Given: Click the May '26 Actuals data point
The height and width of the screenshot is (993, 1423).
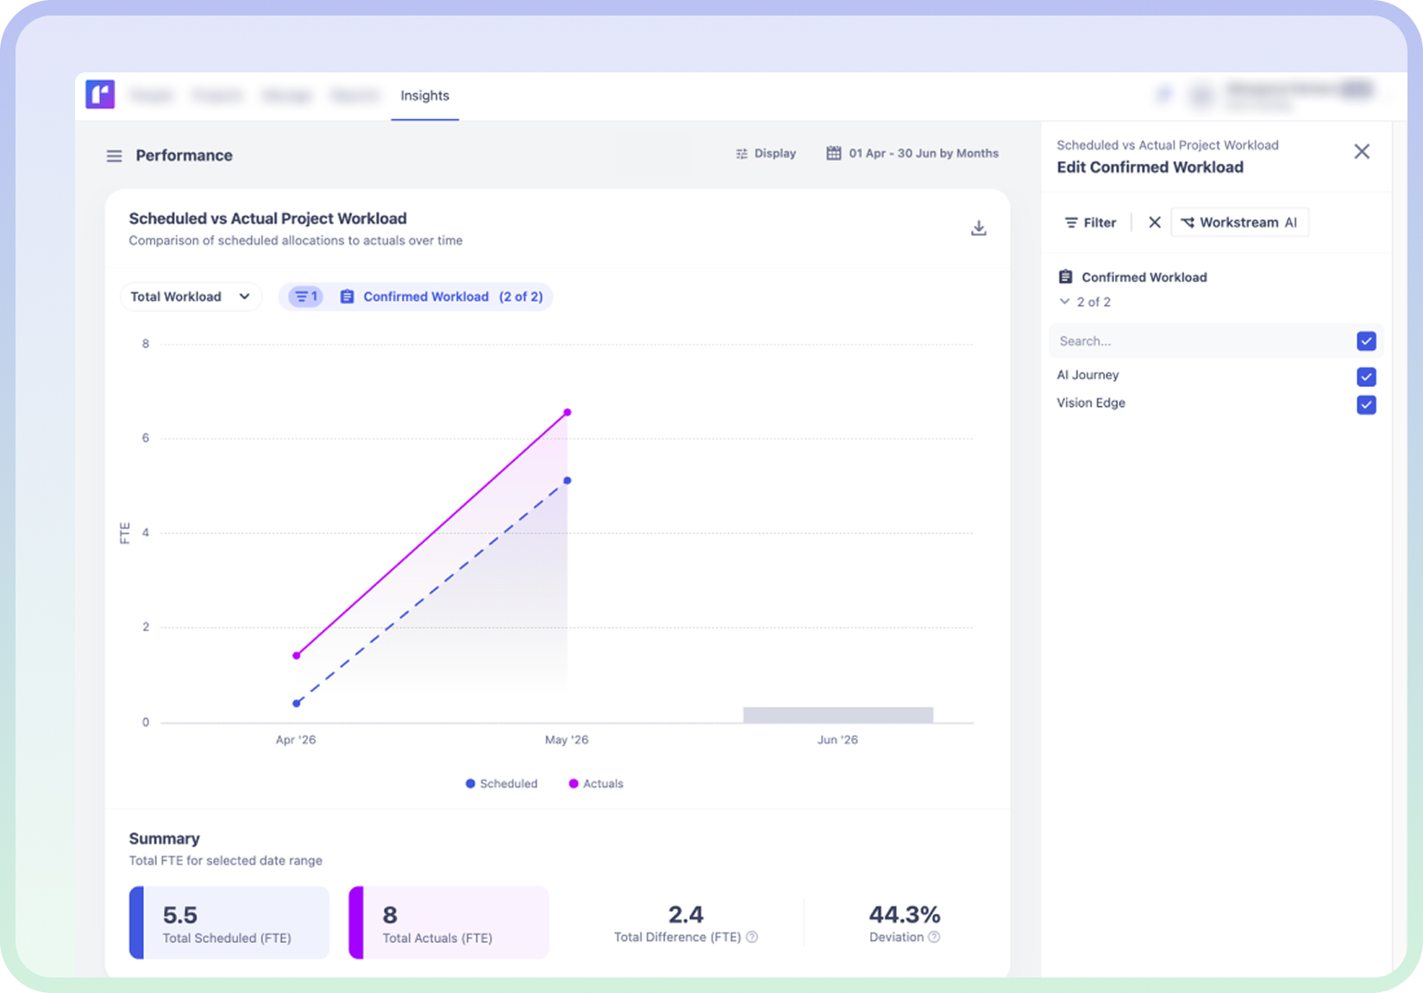Looking at the screenshot, I should (567, 413).
